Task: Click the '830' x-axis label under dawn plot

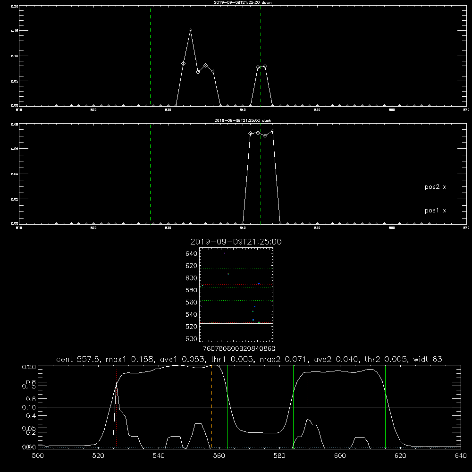Action: point(169,110)
